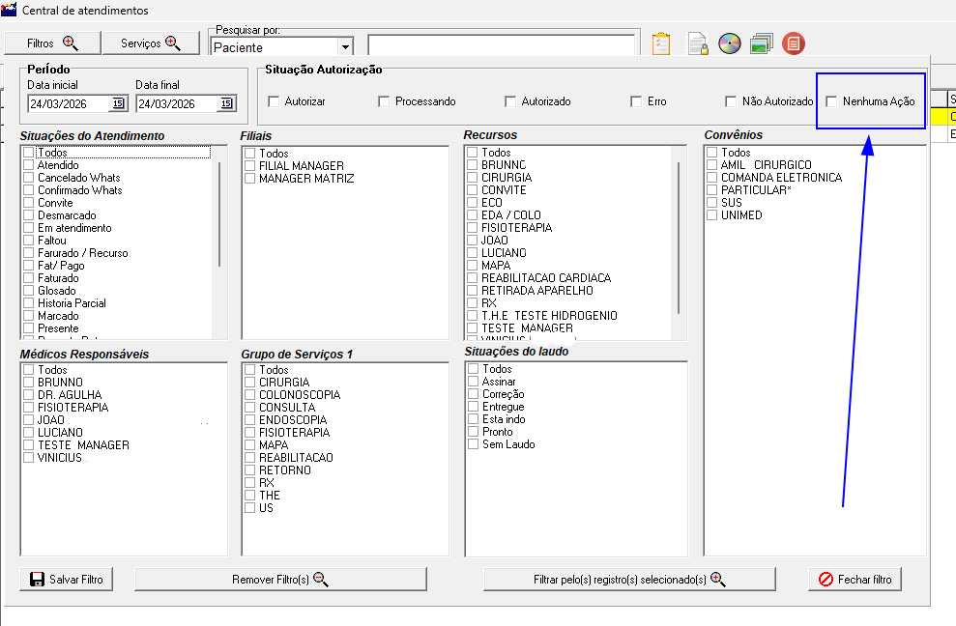Enable the Nenhuma Ação checkbox
This screenshot has height=626, width=956.
[832, 101]
